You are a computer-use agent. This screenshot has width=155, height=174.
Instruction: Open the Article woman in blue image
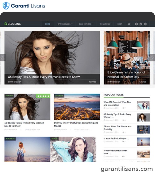pyautogui.click(x=73, y=149)
